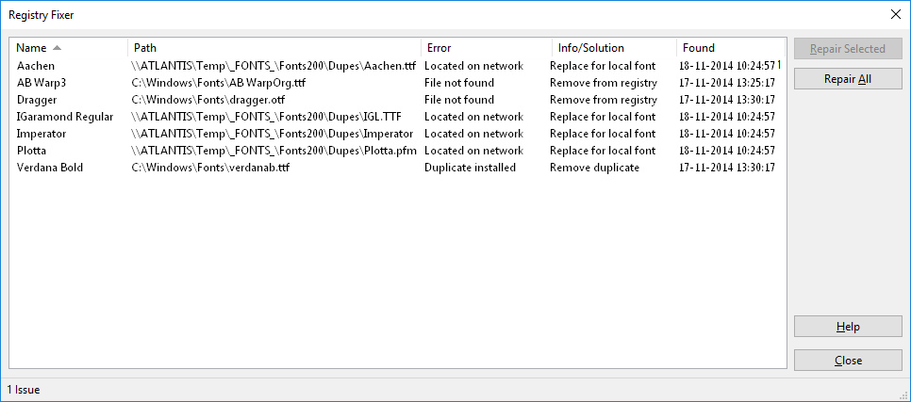The image size is (911, 402).
Task: Close the Registry Fixer window with X
Action: 895,15
